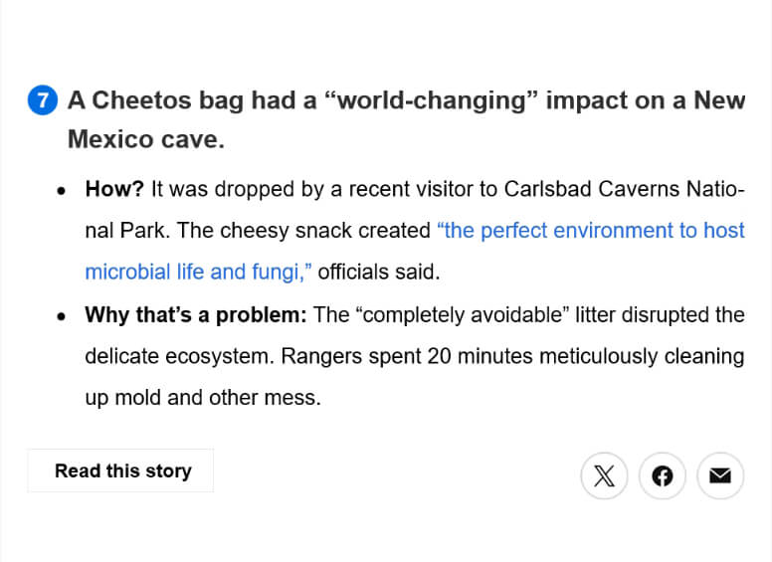The width and height of the screenshot is (772, 562).
Task: Click the bold "How?" label
Action: (114, 189)
